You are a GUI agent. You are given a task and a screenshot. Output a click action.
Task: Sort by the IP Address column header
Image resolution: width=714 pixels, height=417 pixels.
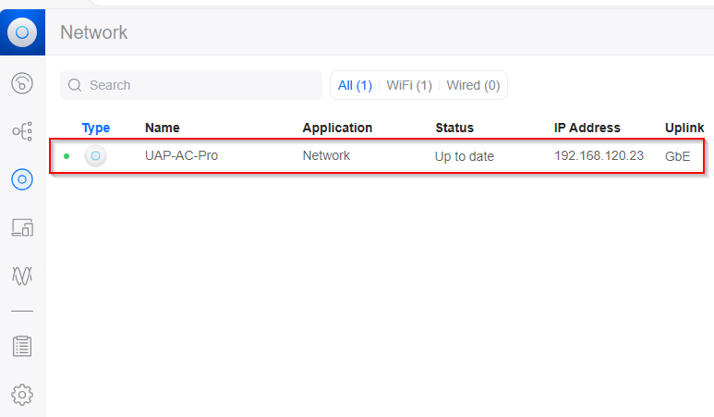click(x=587, y=128)
